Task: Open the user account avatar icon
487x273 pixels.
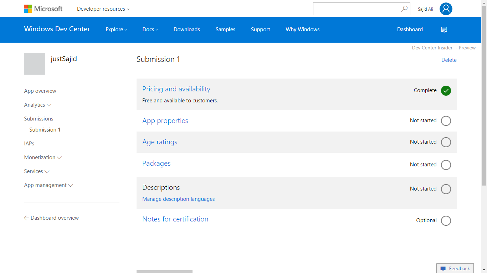Action: click(446, 9)
